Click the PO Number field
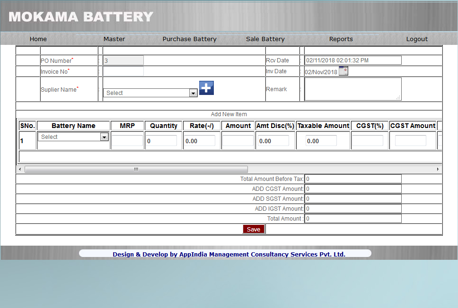 [x=123, y=60]
